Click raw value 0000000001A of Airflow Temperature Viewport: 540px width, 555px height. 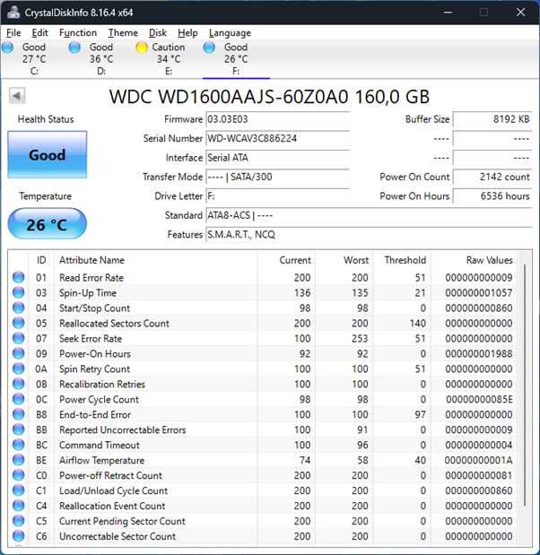pos(479,460)
